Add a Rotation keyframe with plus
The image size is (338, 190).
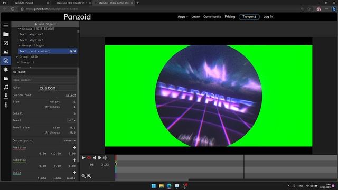coord(74,160)
